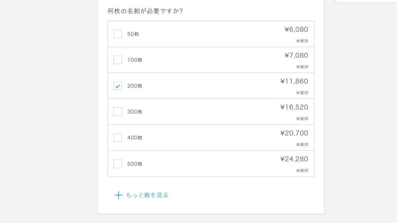Click the ¥20,700 price
Screen dimensions: 397x223
point(294,133)
